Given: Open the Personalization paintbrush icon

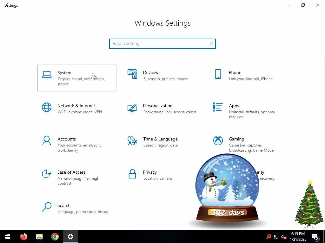Looking at the screenshot, I should [x=132, y=108].
